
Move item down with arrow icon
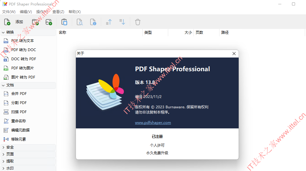(122, 22)
